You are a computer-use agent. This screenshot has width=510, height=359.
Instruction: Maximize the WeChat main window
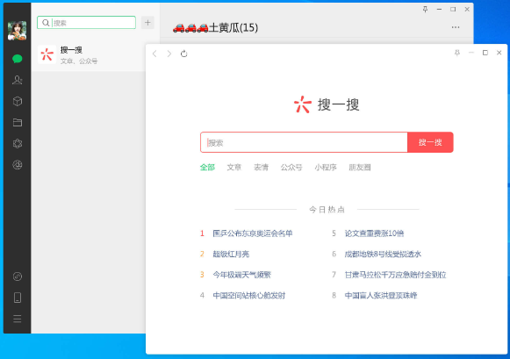[453, 9]
